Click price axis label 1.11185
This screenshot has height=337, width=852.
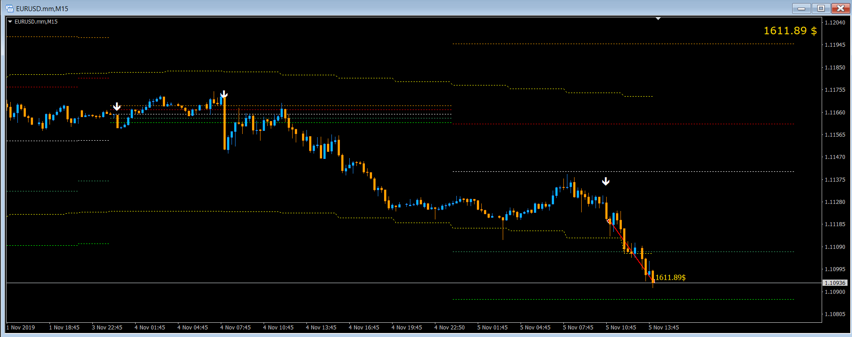pyautogui.click(x=835, y=224)
